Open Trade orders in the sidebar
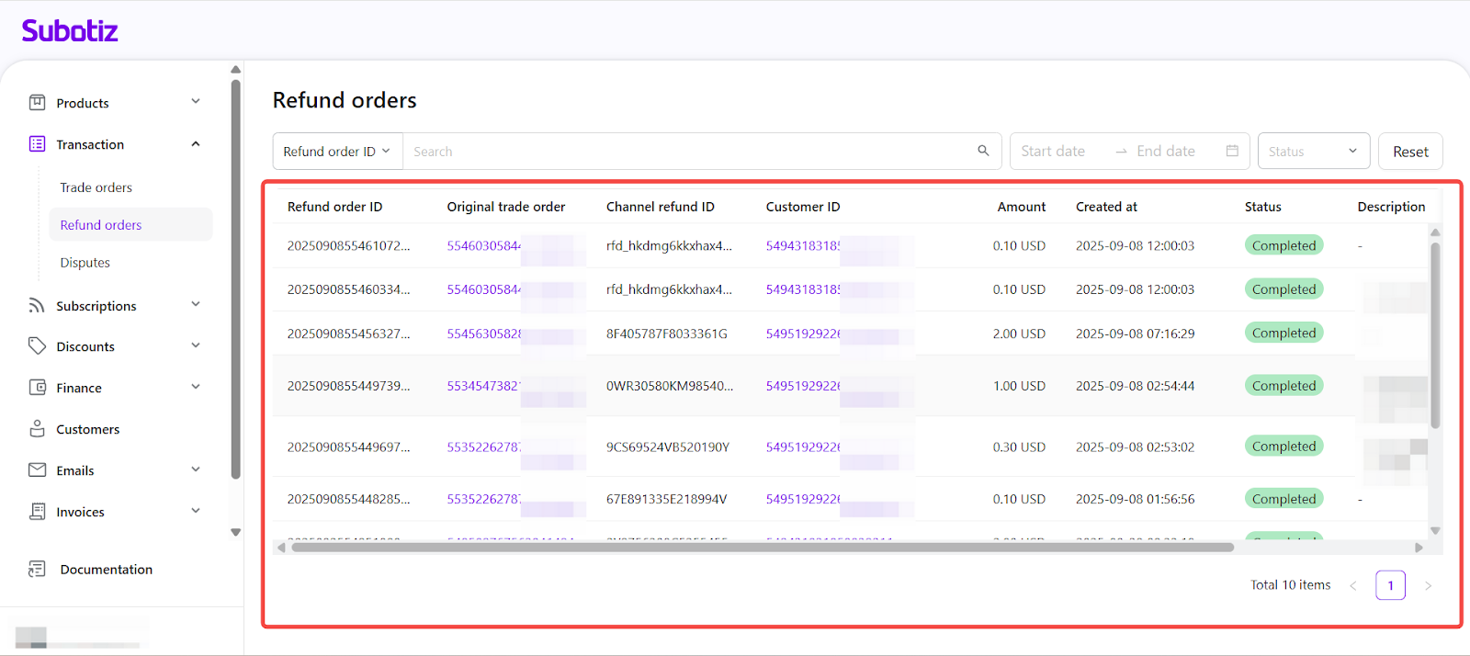Image resolution: width=1470 pixels, height=656 pixels. click(96, 187)
